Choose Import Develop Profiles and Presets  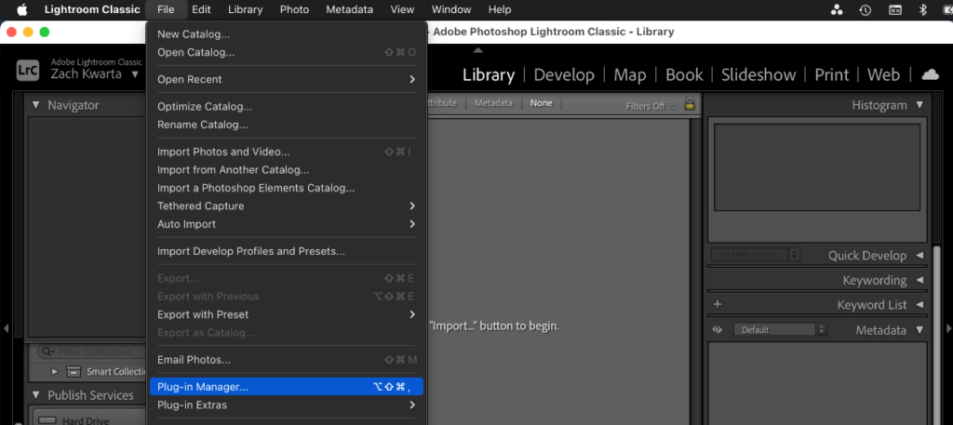[x=287, y=251]
